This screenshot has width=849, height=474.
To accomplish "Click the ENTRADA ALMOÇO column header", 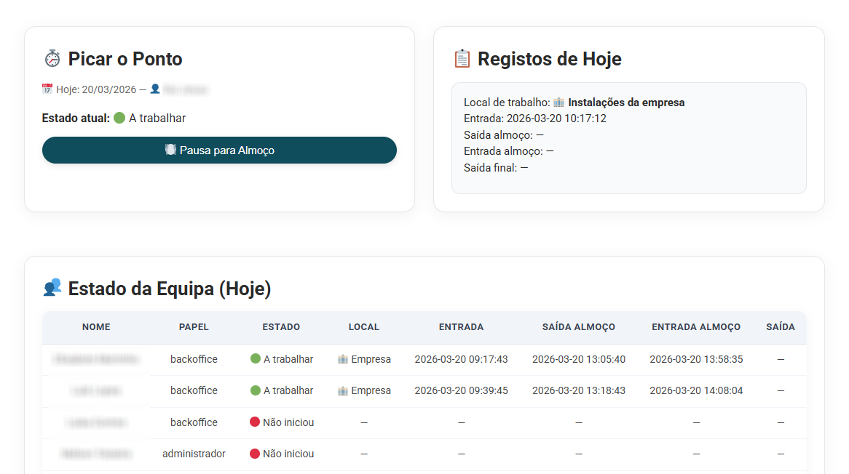I will tap(696, 327).
